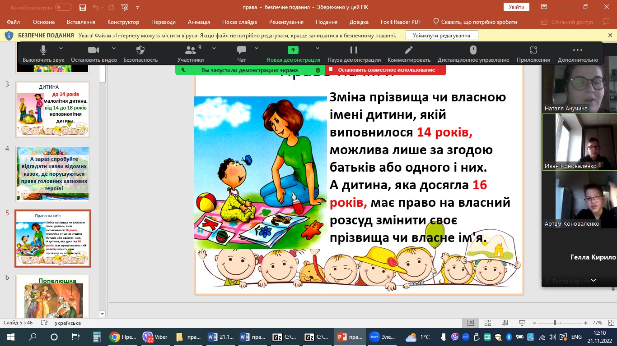Image resolution: width=617 pixels, height=346 pixels.
Task: Toggle the Автозбереження switch
Action: [x=63, y=8]
